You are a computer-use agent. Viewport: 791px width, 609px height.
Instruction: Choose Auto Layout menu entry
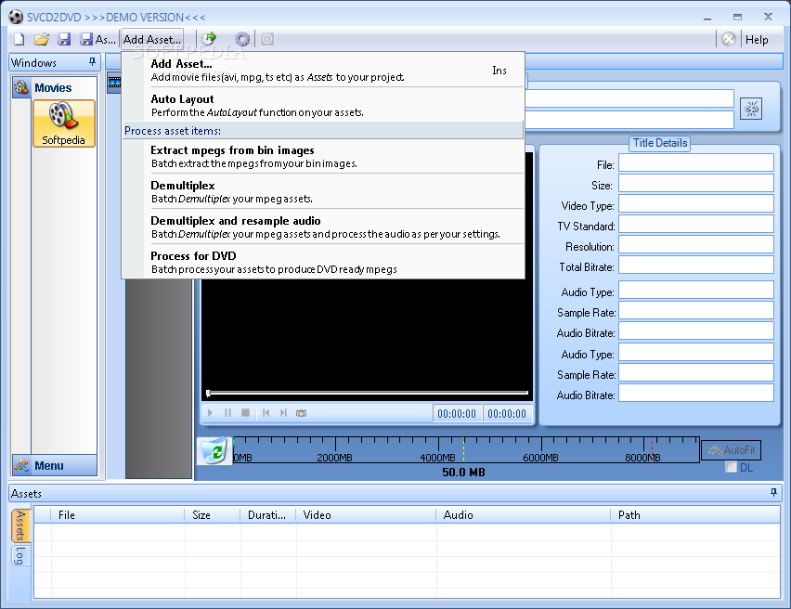323,105
